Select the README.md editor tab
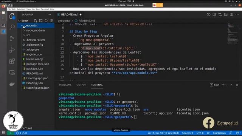This screenshot has height=136, width=242. 69,14
